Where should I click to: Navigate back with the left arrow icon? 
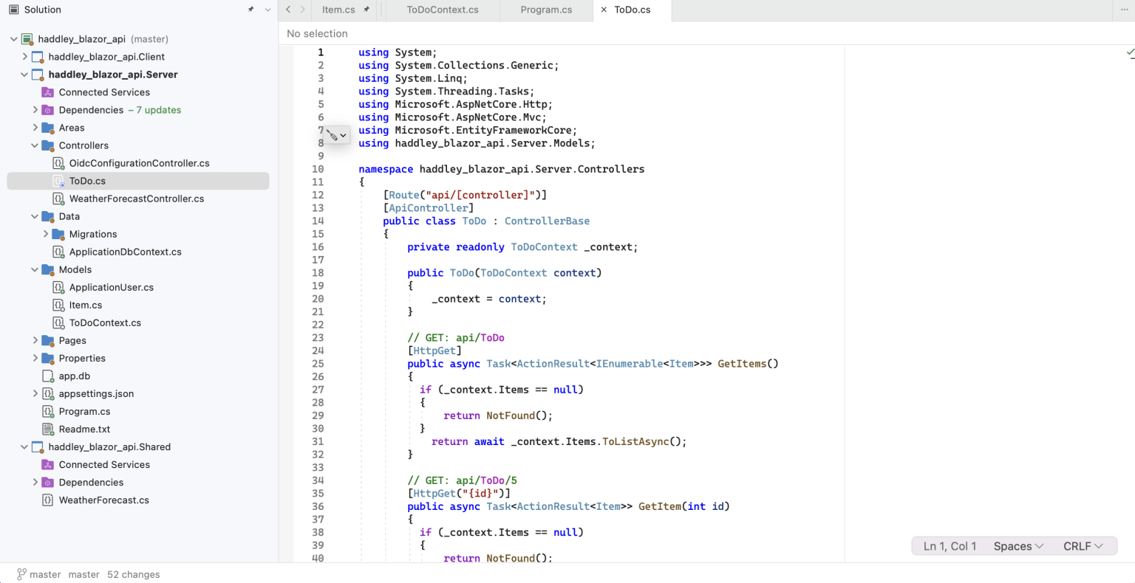click(x=288, y=10)
